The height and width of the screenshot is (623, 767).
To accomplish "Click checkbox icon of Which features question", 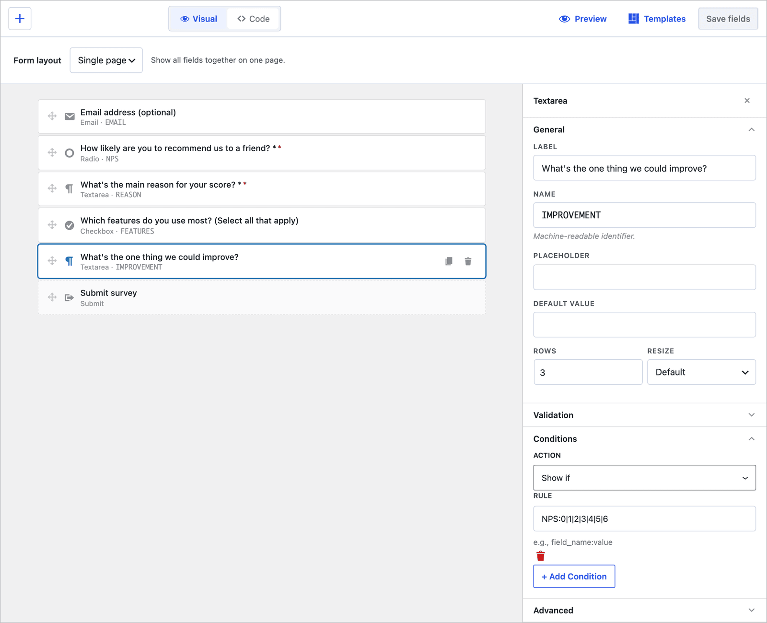I will click(x=70, y=225).
